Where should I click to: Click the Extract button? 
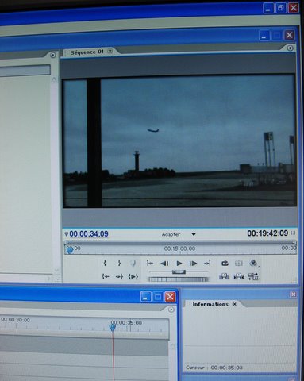239,276
